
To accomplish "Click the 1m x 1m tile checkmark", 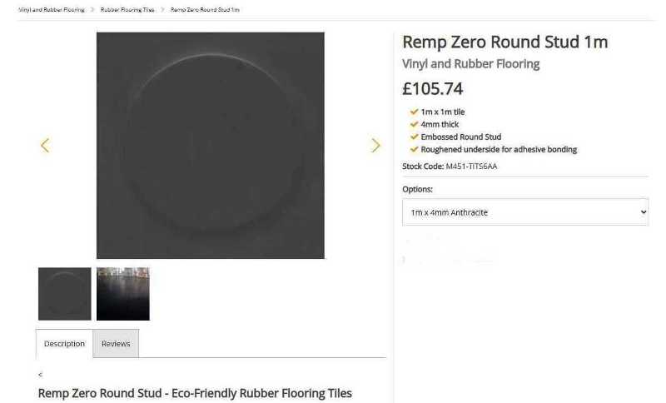I will [x=414, y=112].
